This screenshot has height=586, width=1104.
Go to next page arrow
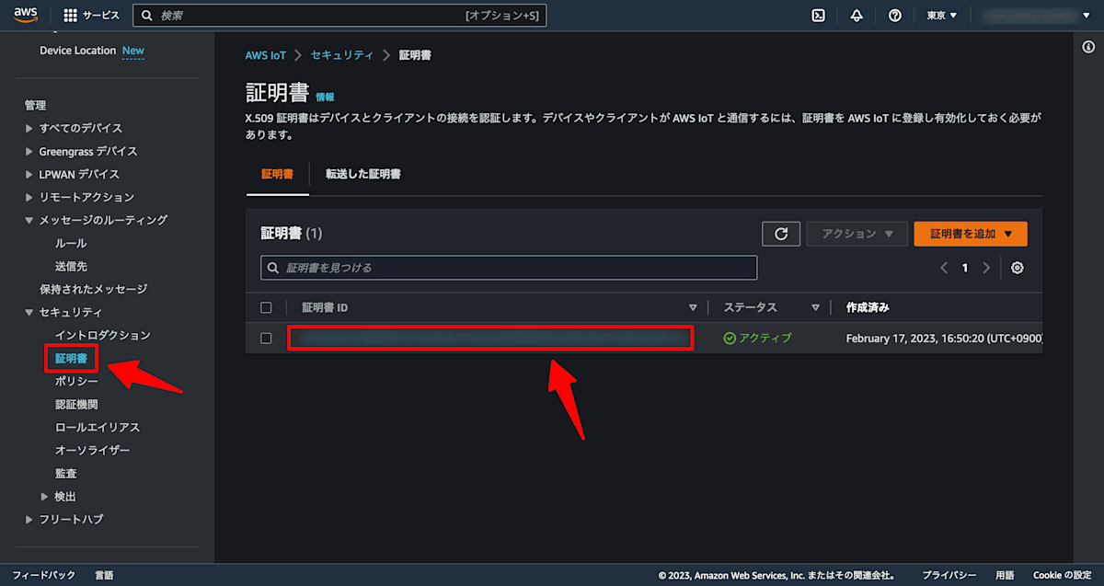coord(986,268)
